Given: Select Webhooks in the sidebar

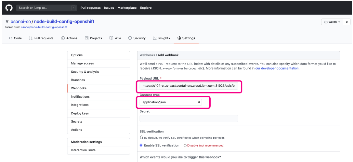Looking at the screenshot, I should point(98,88).
